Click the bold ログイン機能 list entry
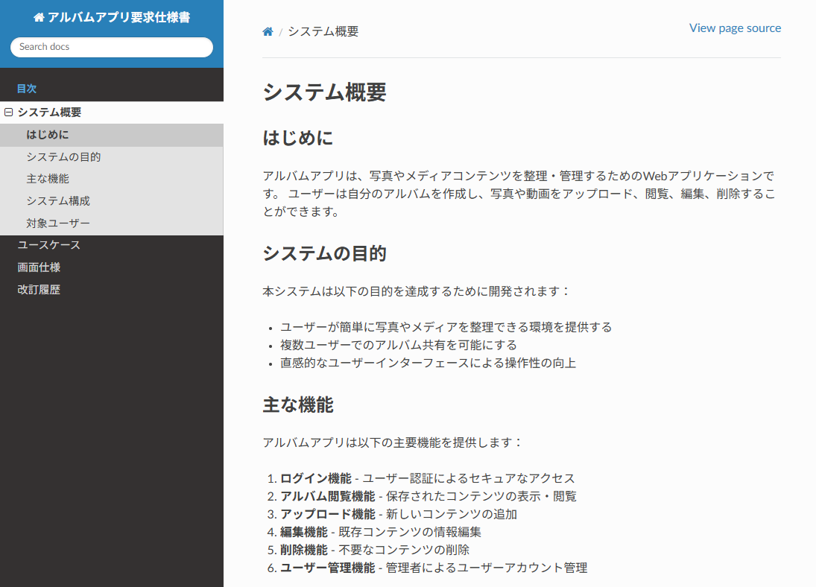Image resolution: width=816 pixels, height=587 pixels. click(x=316, y=478)
